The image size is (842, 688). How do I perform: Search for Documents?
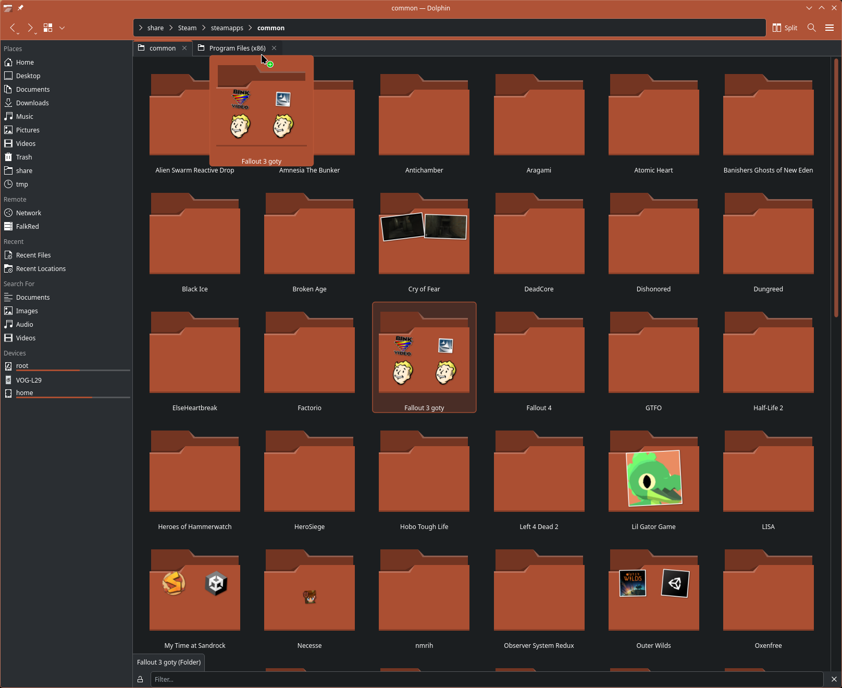(66, 297)
